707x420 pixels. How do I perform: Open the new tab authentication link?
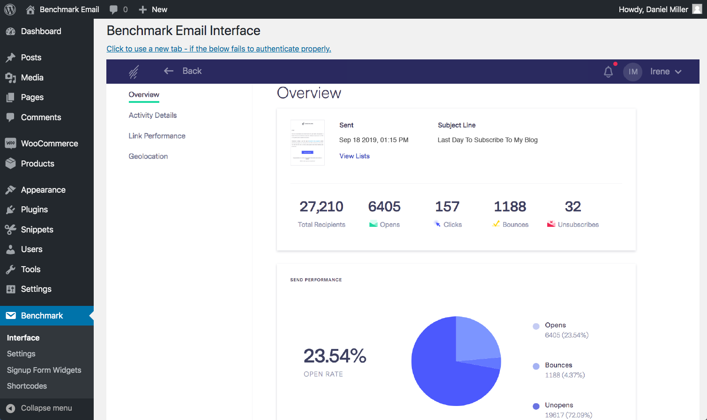point(218,49)
